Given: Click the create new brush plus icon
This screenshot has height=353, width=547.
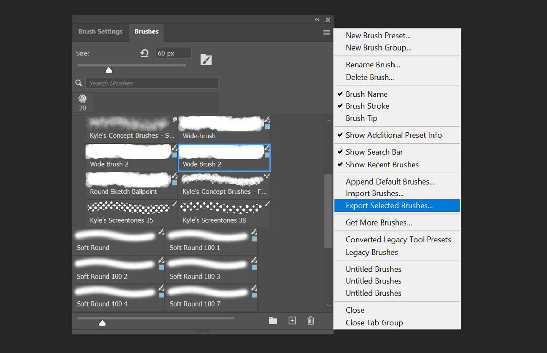Looking at the screenshot, I should 292,321.
